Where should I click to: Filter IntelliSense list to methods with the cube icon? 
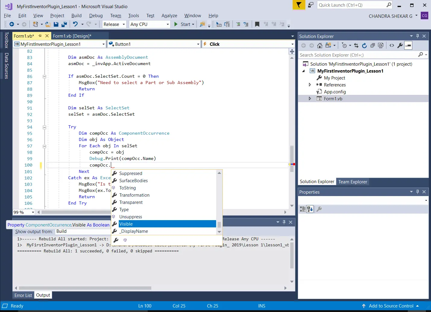(125, 240)
